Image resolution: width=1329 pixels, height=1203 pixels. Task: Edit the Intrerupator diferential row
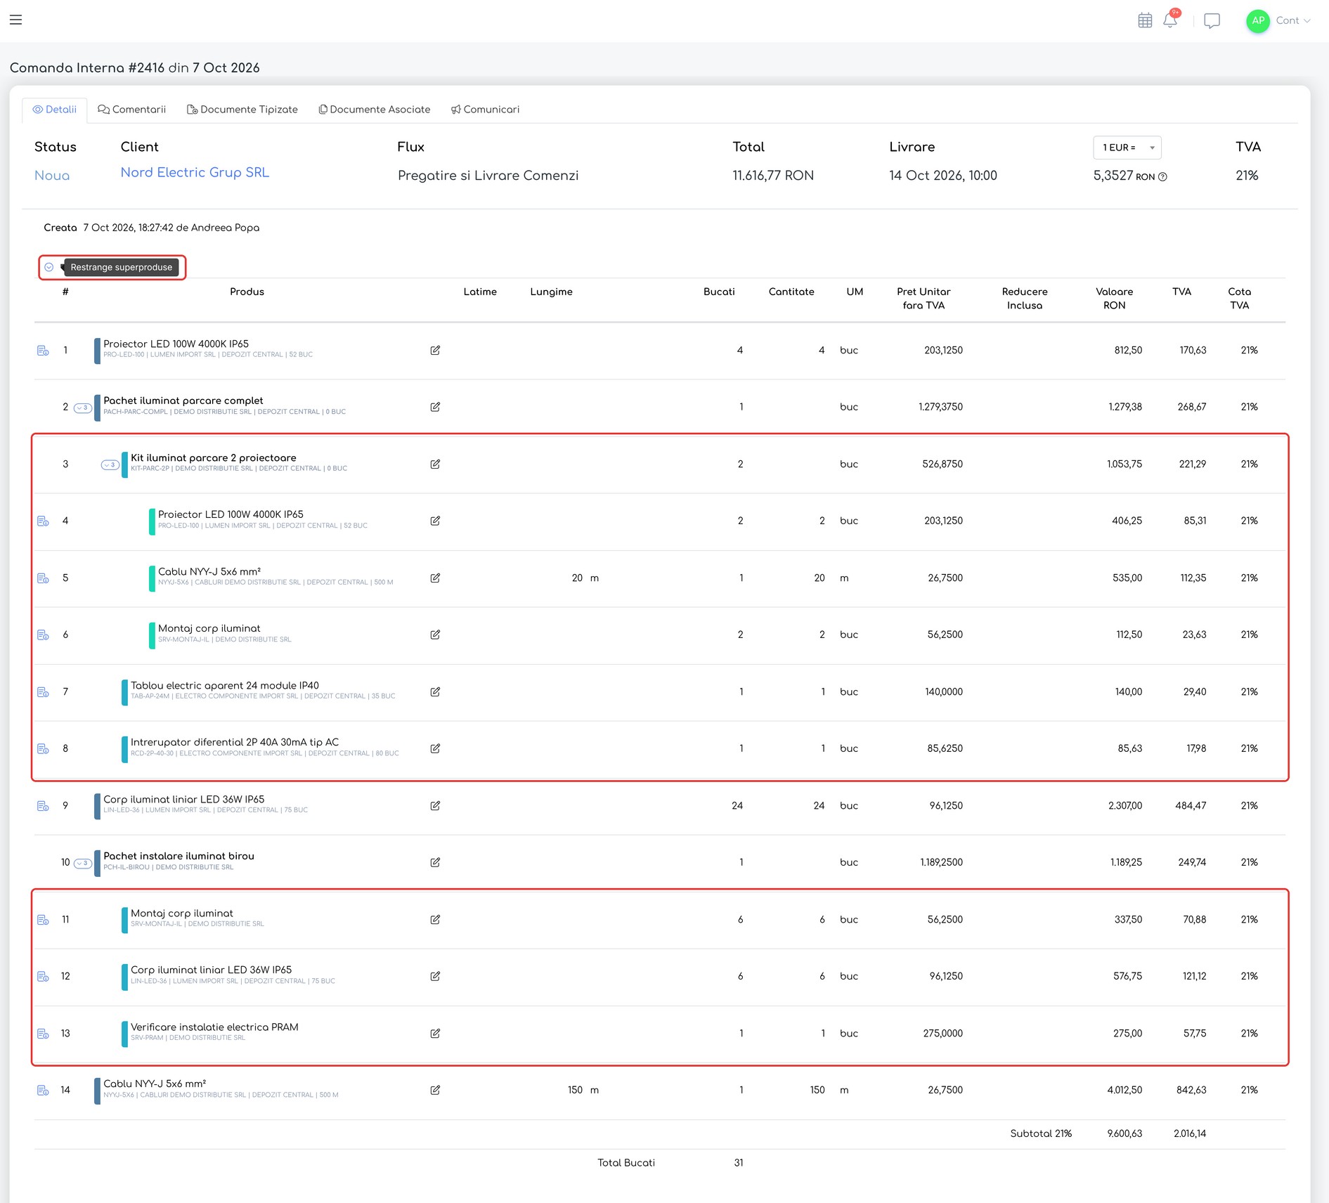pyautogui.click(x=435, y=748)
